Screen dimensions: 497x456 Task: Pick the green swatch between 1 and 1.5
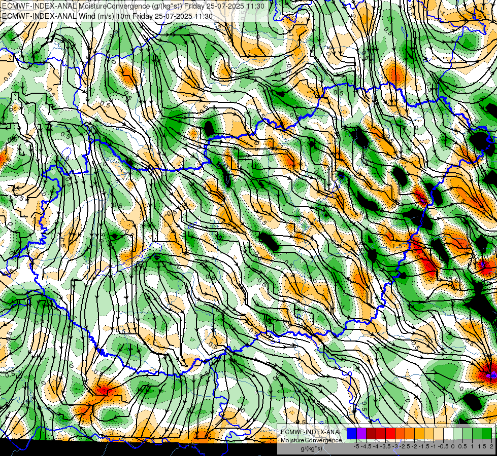click(477, 434)
